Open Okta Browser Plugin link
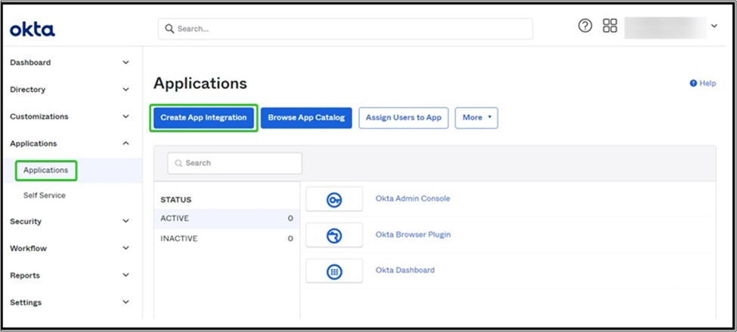737x332 pixels. point(413,235)
